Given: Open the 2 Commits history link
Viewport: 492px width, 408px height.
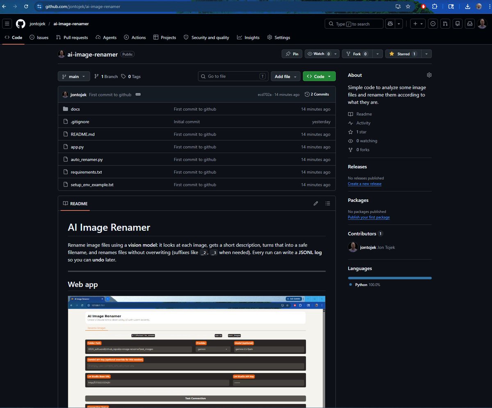Looking at the screenshot, I should (317, 94).
